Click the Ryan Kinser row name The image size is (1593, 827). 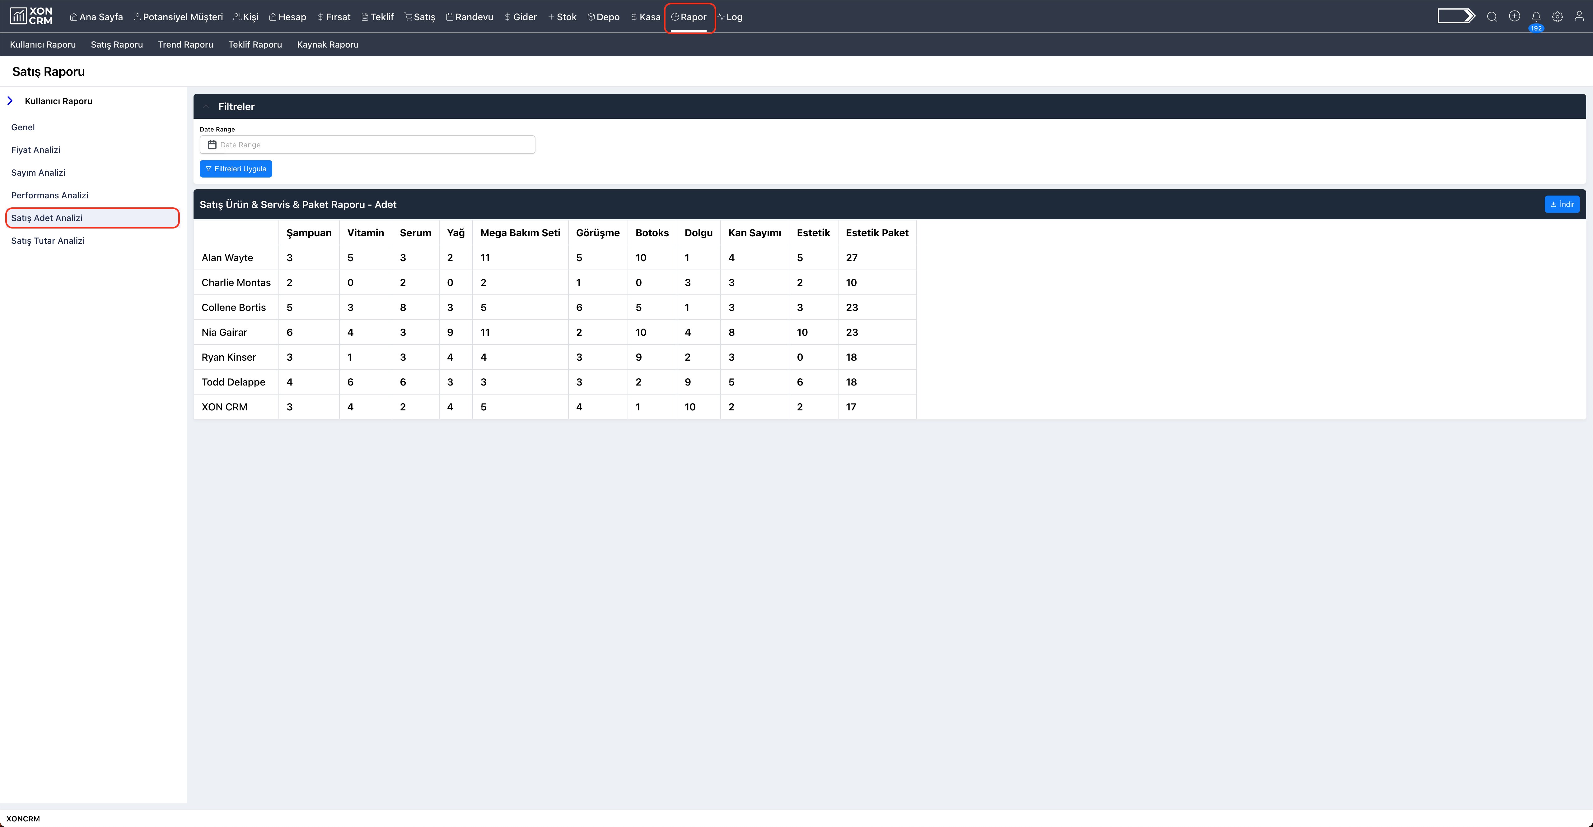229,357
